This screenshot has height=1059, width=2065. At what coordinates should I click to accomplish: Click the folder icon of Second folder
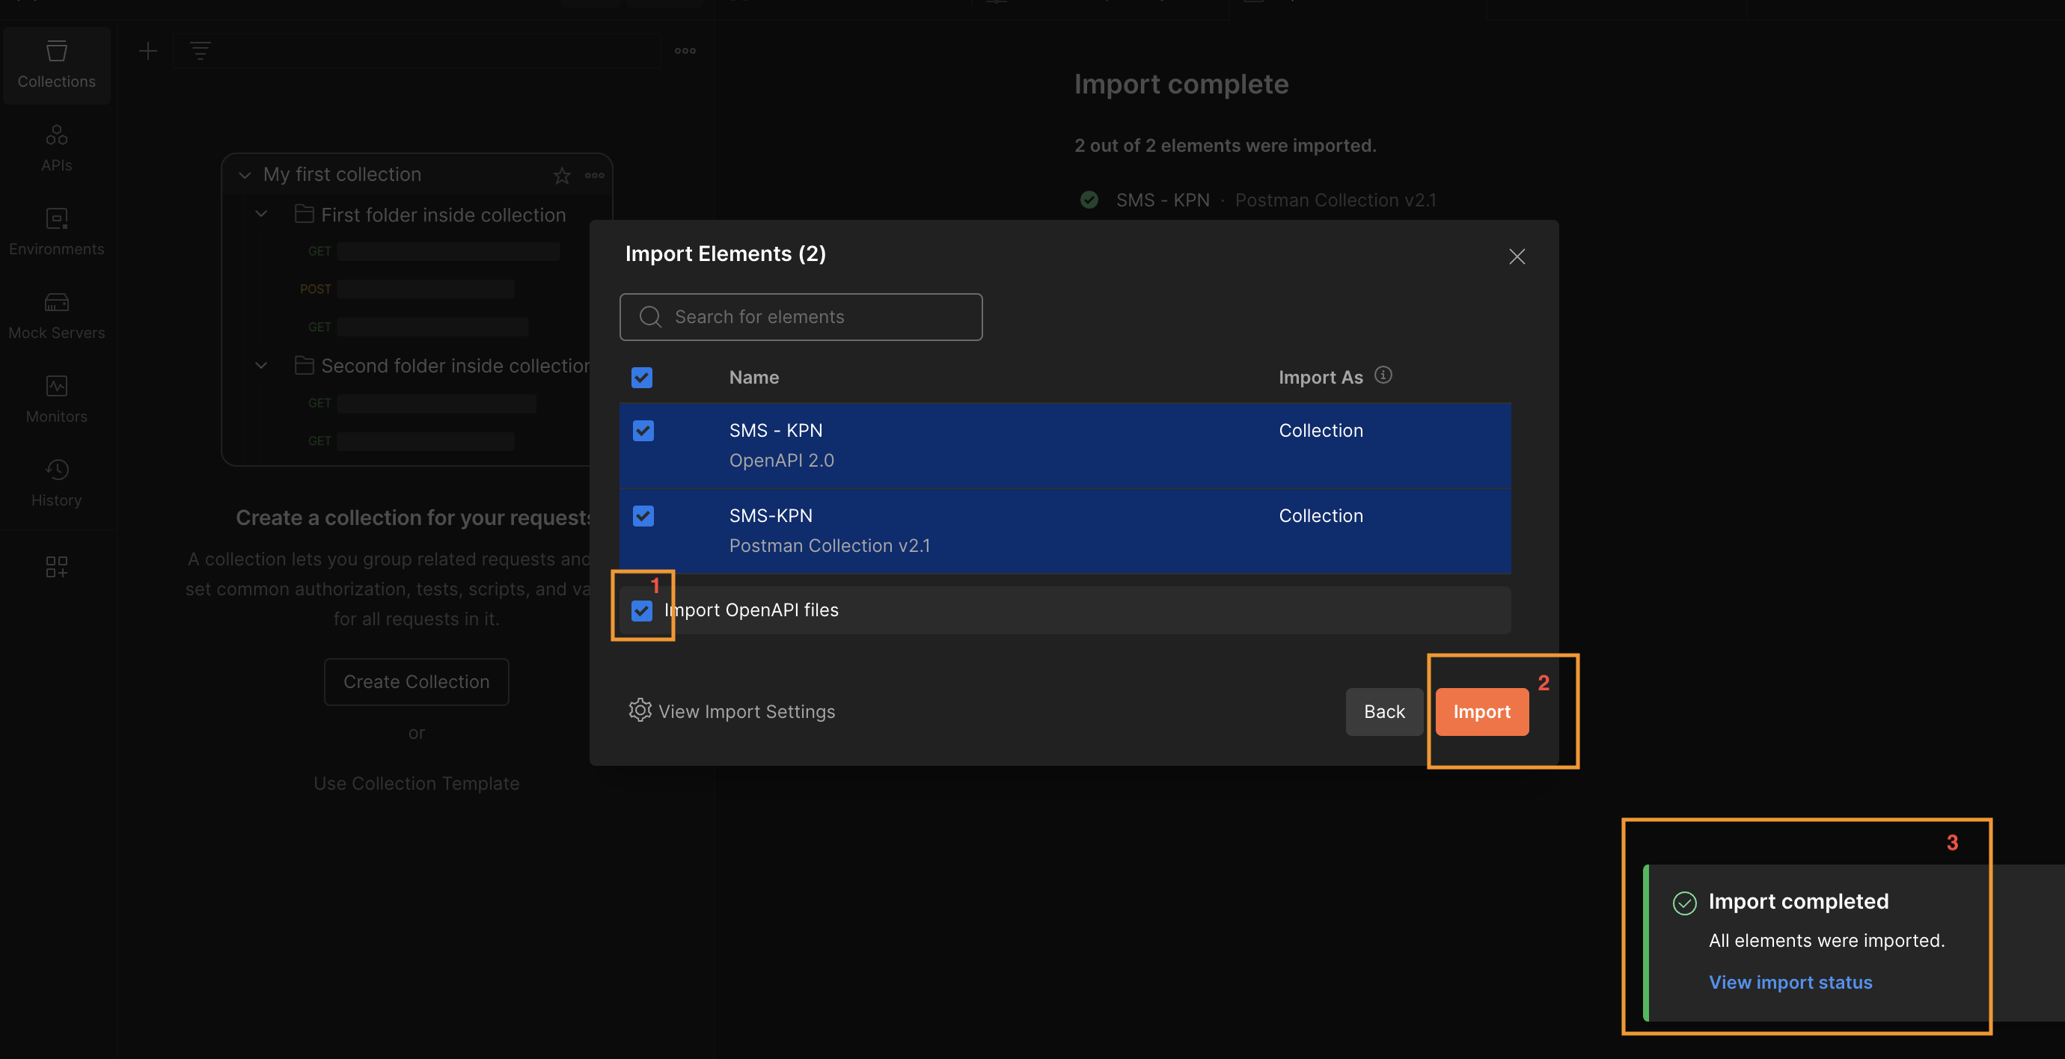click(304, 365)
